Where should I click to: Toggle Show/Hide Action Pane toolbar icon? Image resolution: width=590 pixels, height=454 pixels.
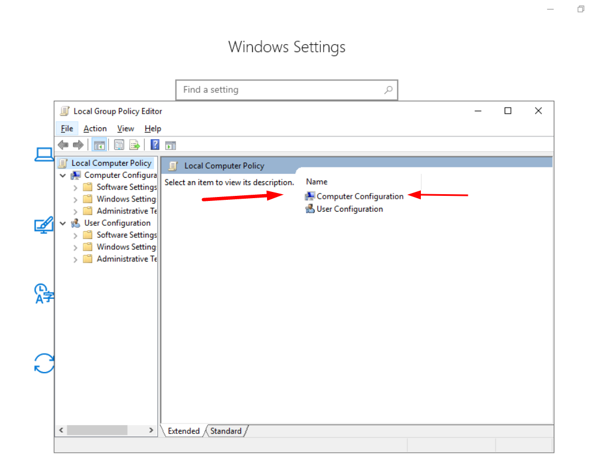[x=170, y=145]
